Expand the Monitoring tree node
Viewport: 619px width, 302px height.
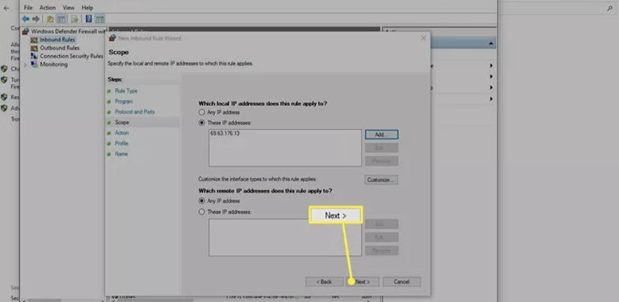click(x=25, y=64)
